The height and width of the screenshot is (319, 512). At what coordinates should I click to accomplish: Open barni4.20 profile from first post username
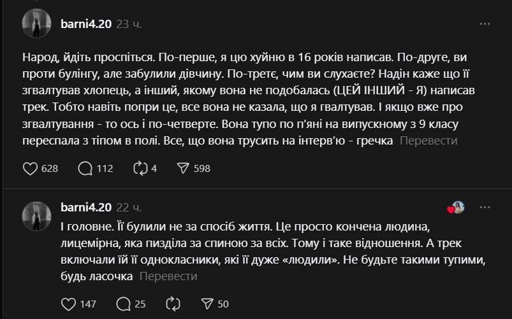pyautogui.click(x=85, y=24)
